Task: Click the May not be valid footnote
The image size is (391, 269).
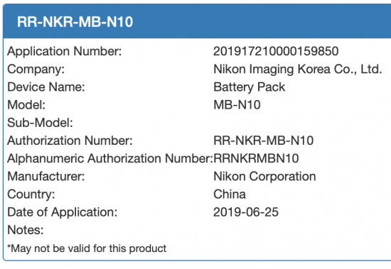Action: point(87,248)
